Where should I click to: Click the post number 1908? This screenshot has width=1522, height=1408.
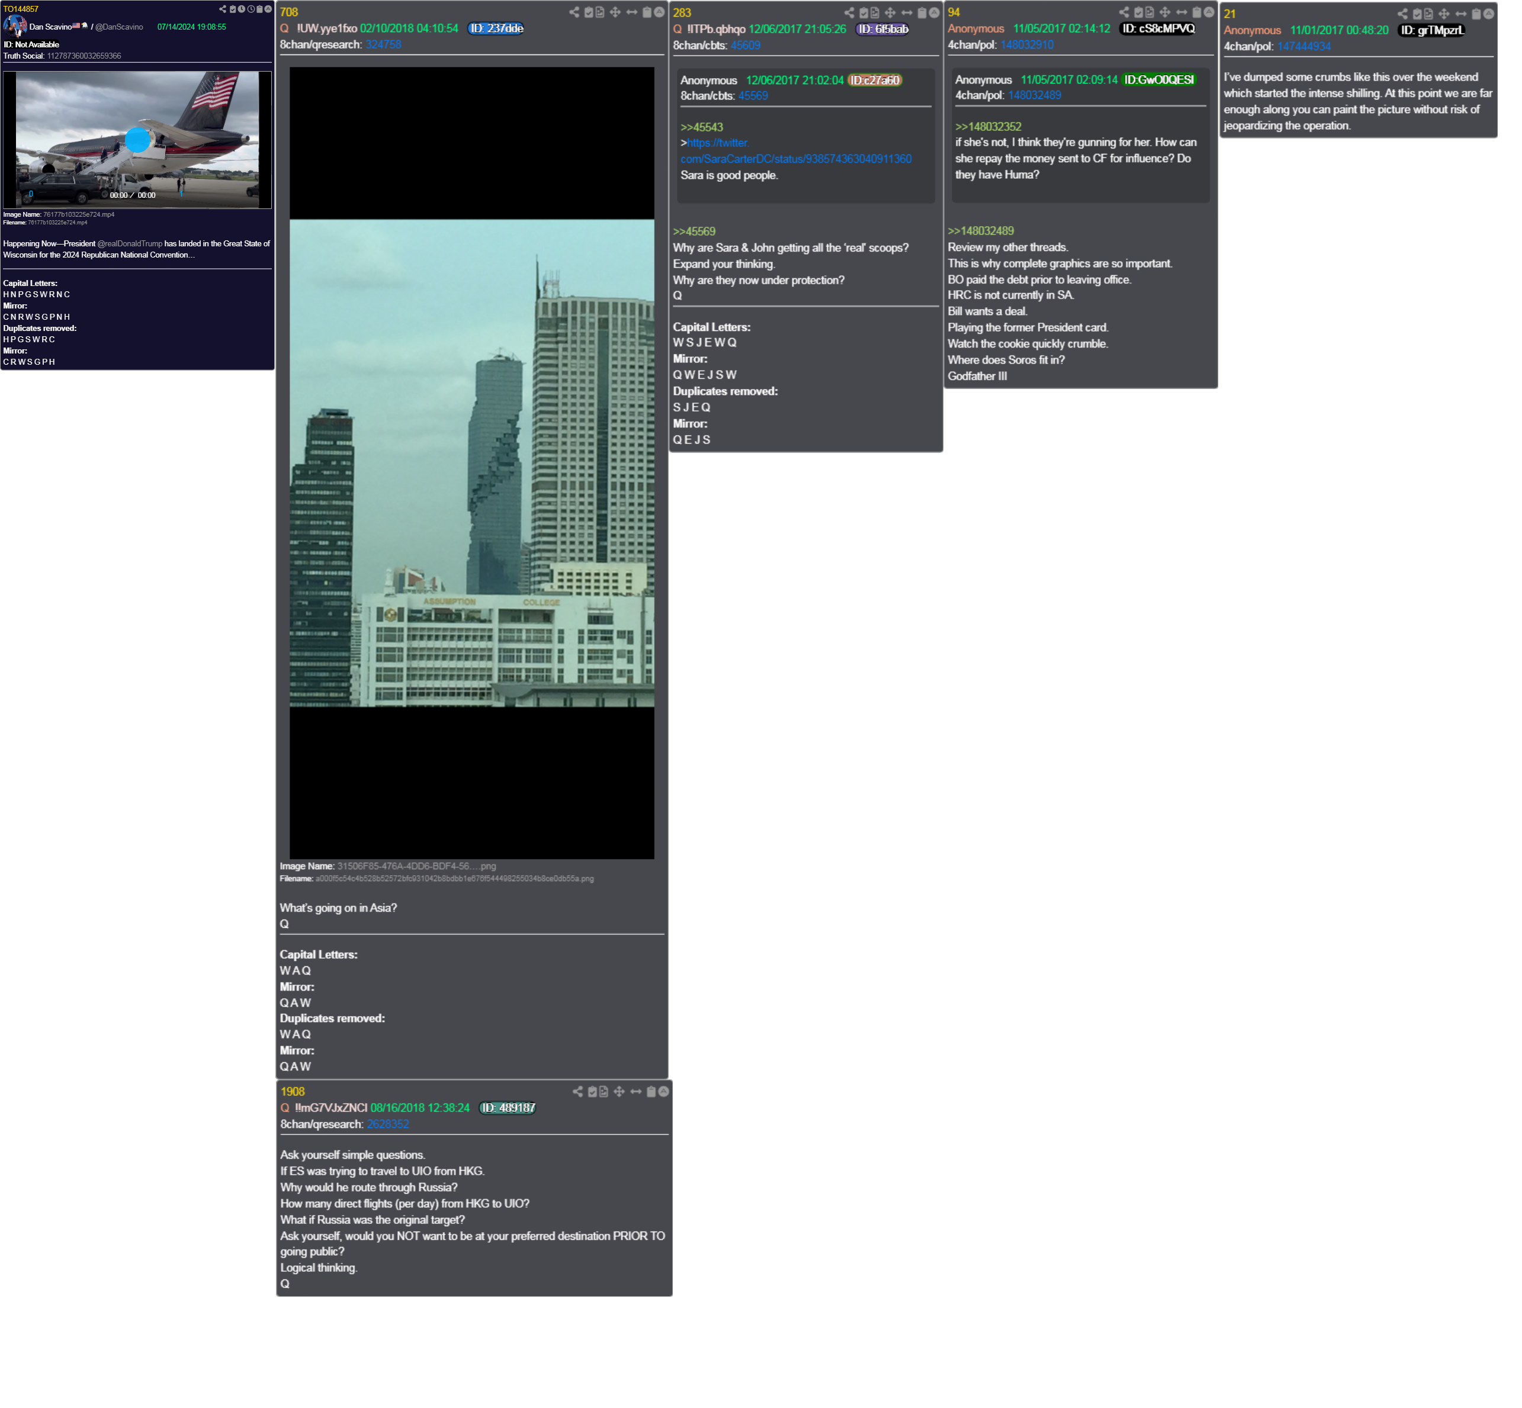point(293,1092)
